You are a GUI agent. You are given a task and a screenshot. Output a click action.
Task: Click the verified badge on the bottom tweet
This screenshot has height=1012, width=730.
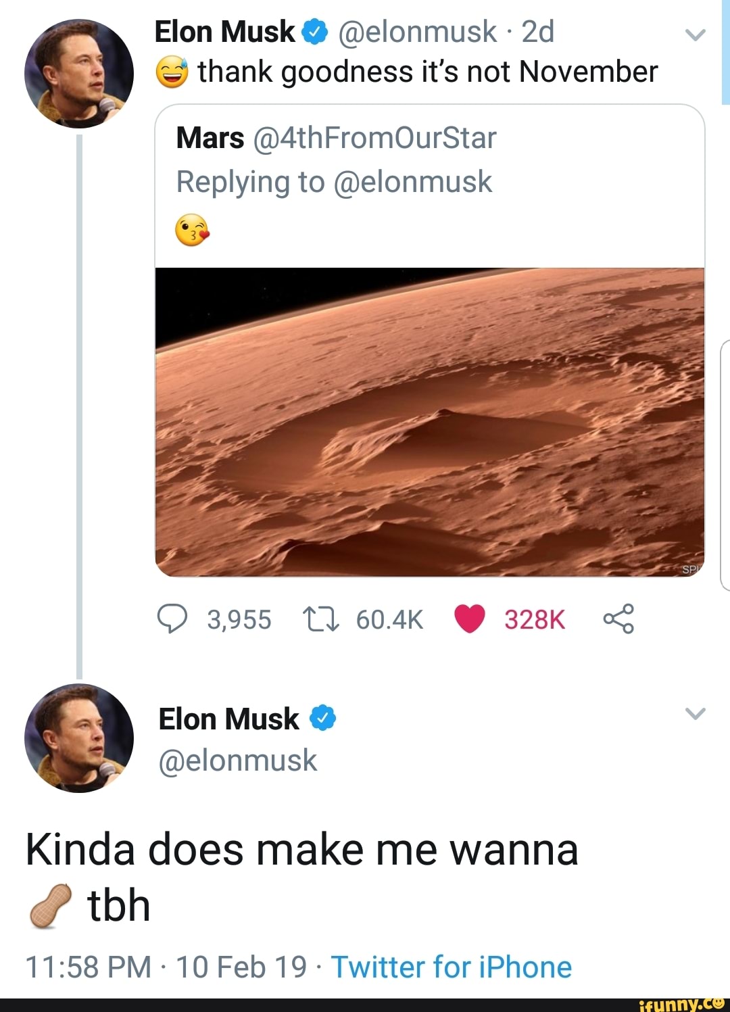(322, 718)
